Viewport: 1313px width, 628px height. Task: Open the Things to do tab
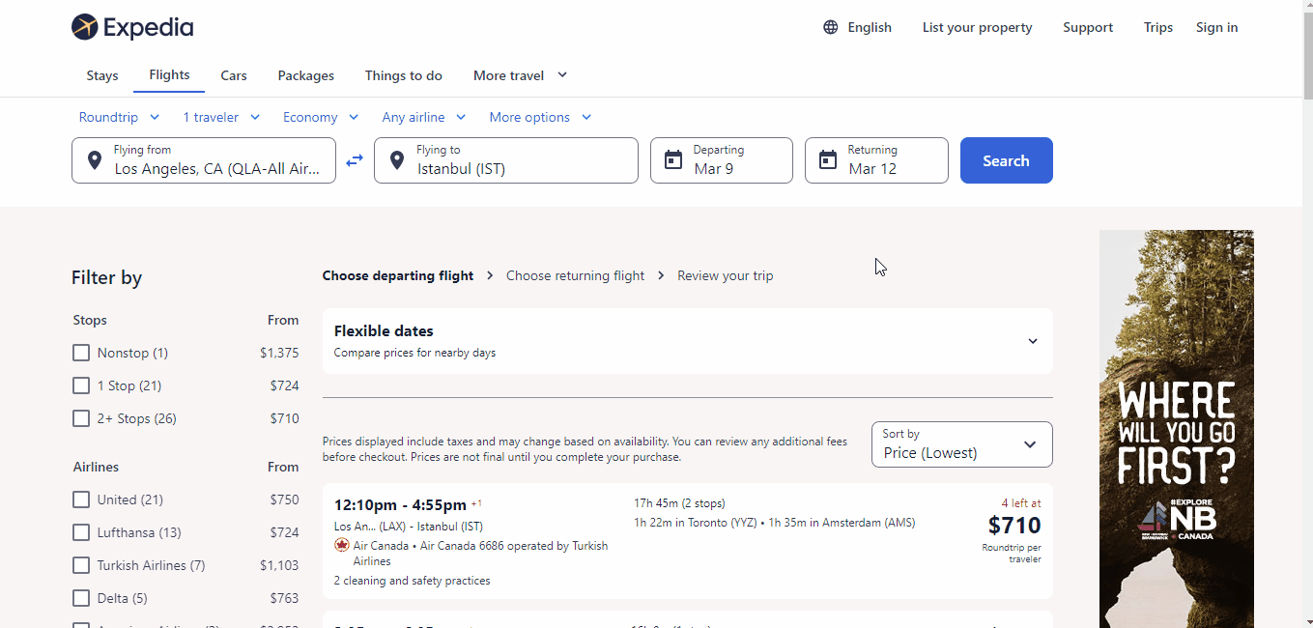(x=404, y=75)
